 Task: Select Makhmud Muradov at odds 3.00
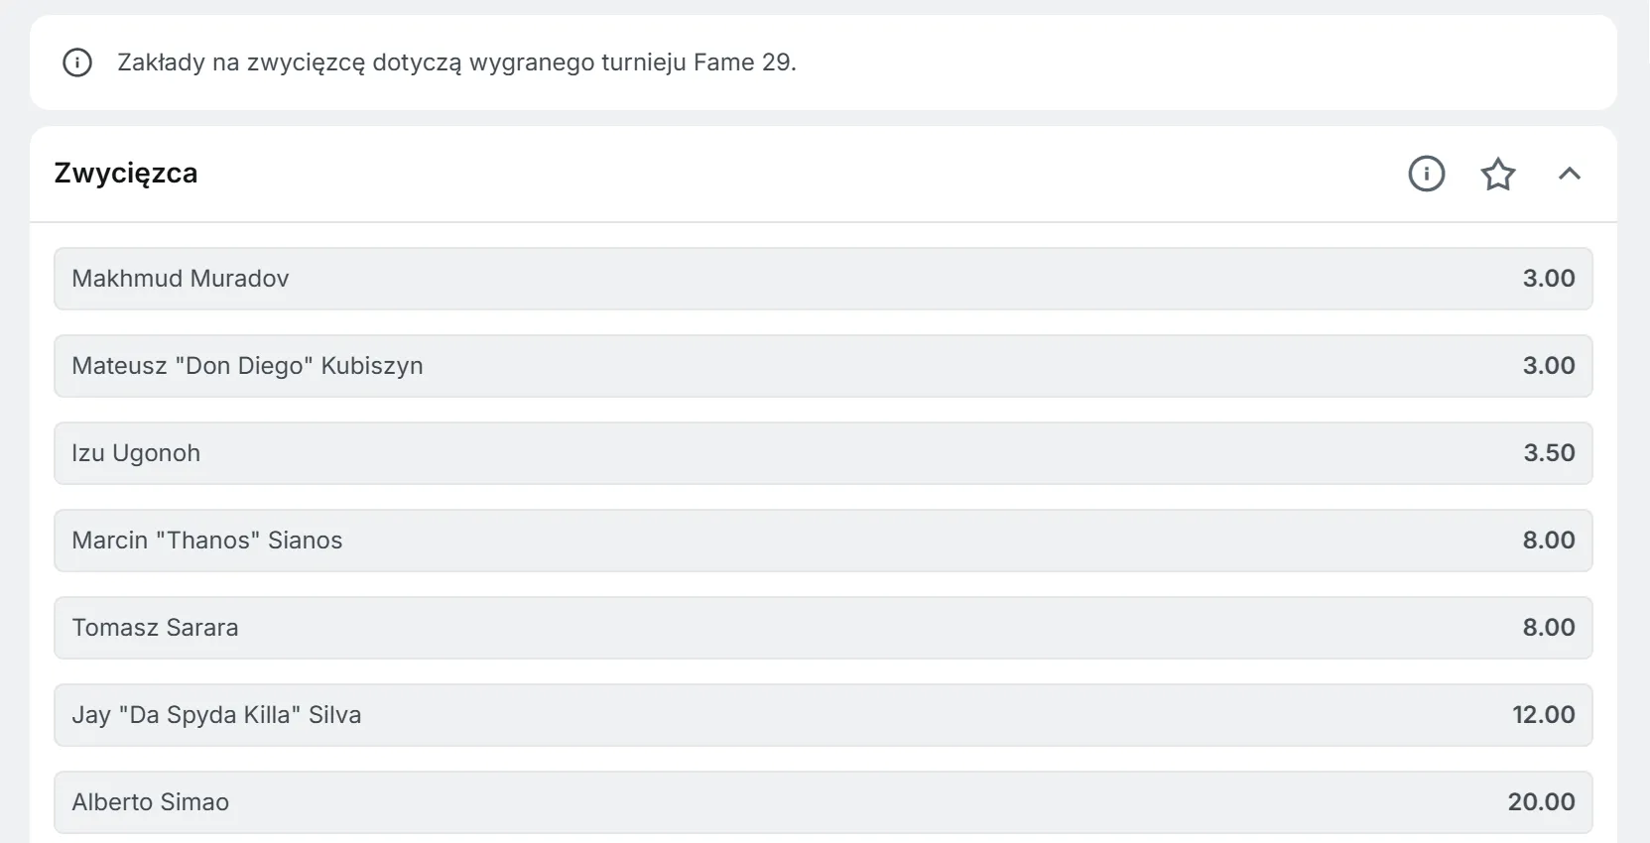tap(822, 279)
